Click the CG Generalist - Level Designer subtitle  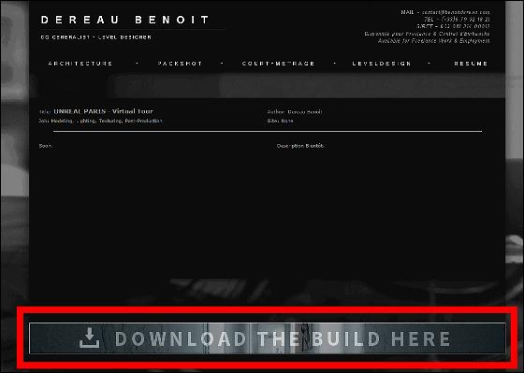95,37
